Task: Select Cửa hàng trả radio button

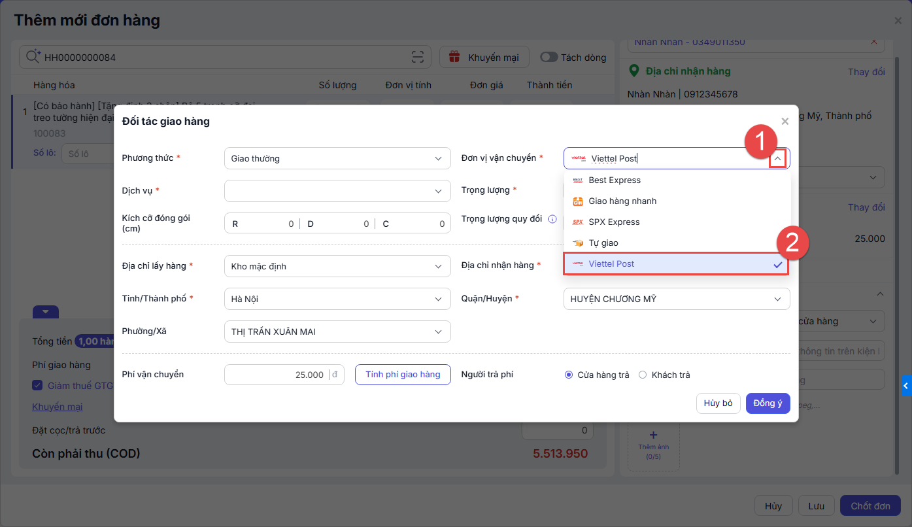Action: tap(569, 375)
